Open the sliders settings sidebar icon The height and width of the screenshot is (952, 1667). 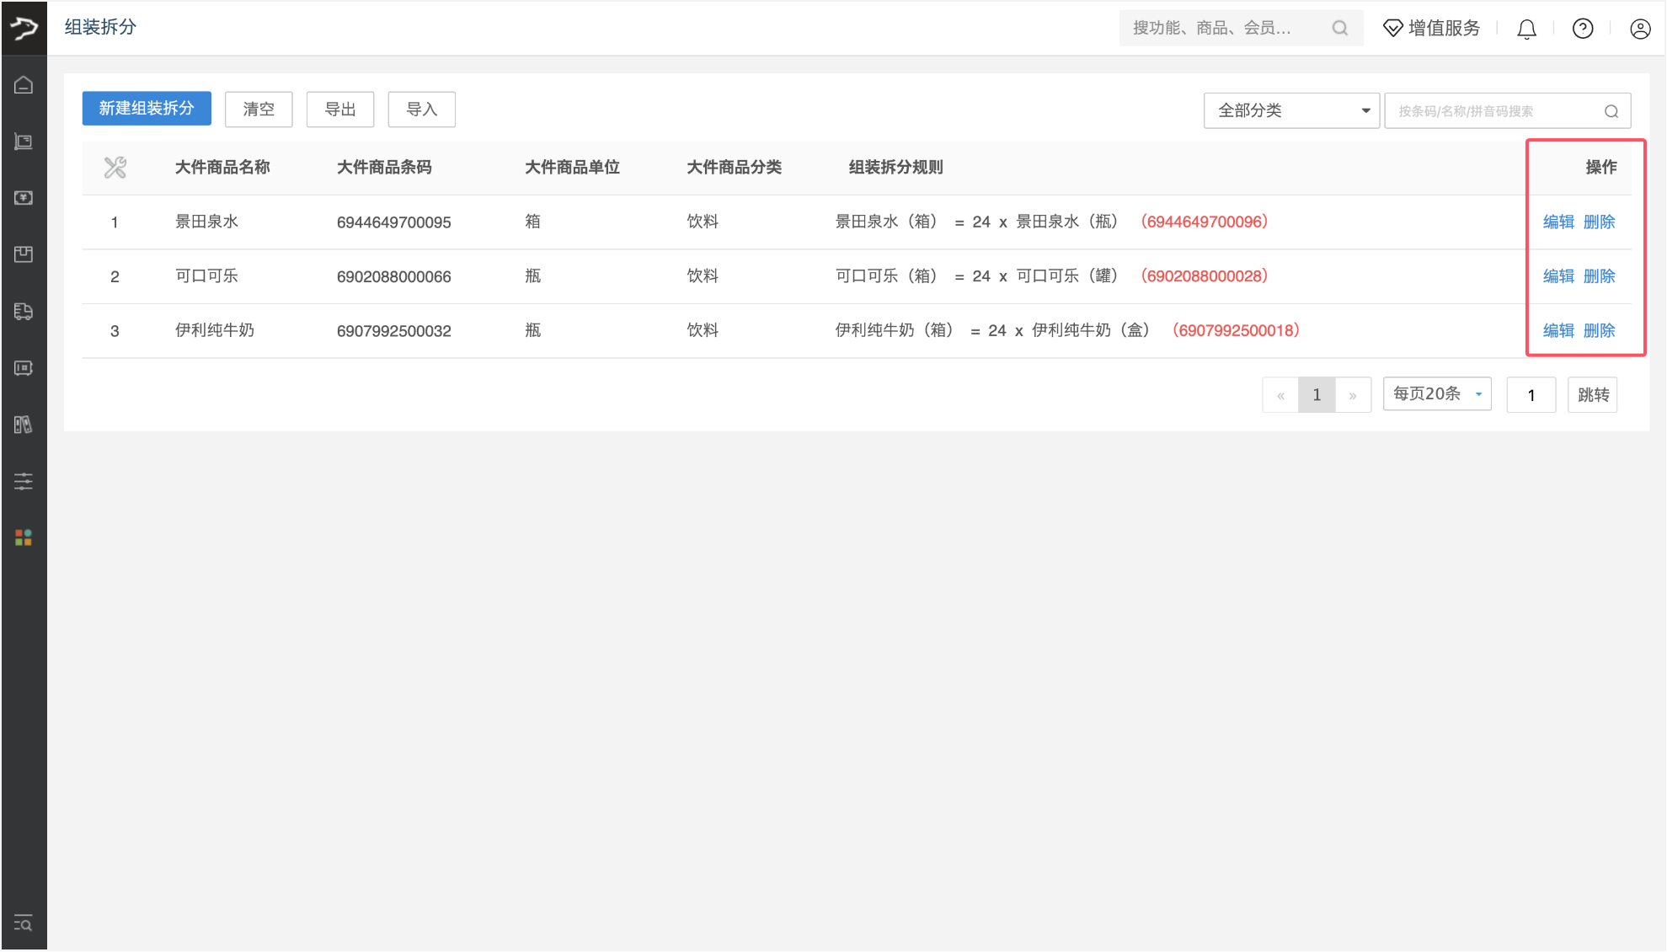click(x=24, y=481)
